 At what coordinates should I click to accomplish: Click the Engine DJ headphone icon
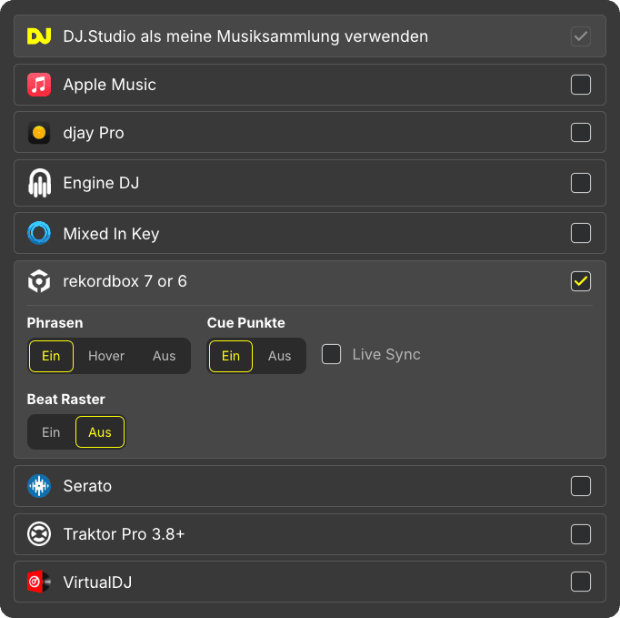39,183
